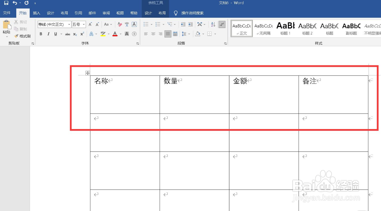Click the Save icon in title bar

(x=6, y=3)
